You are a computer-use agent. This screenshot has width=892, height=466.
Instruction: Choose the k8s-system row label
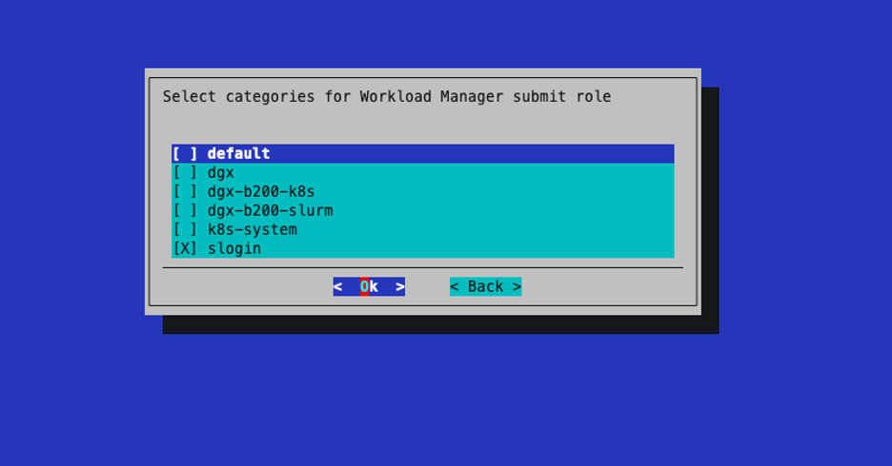[x=252, y=230]
